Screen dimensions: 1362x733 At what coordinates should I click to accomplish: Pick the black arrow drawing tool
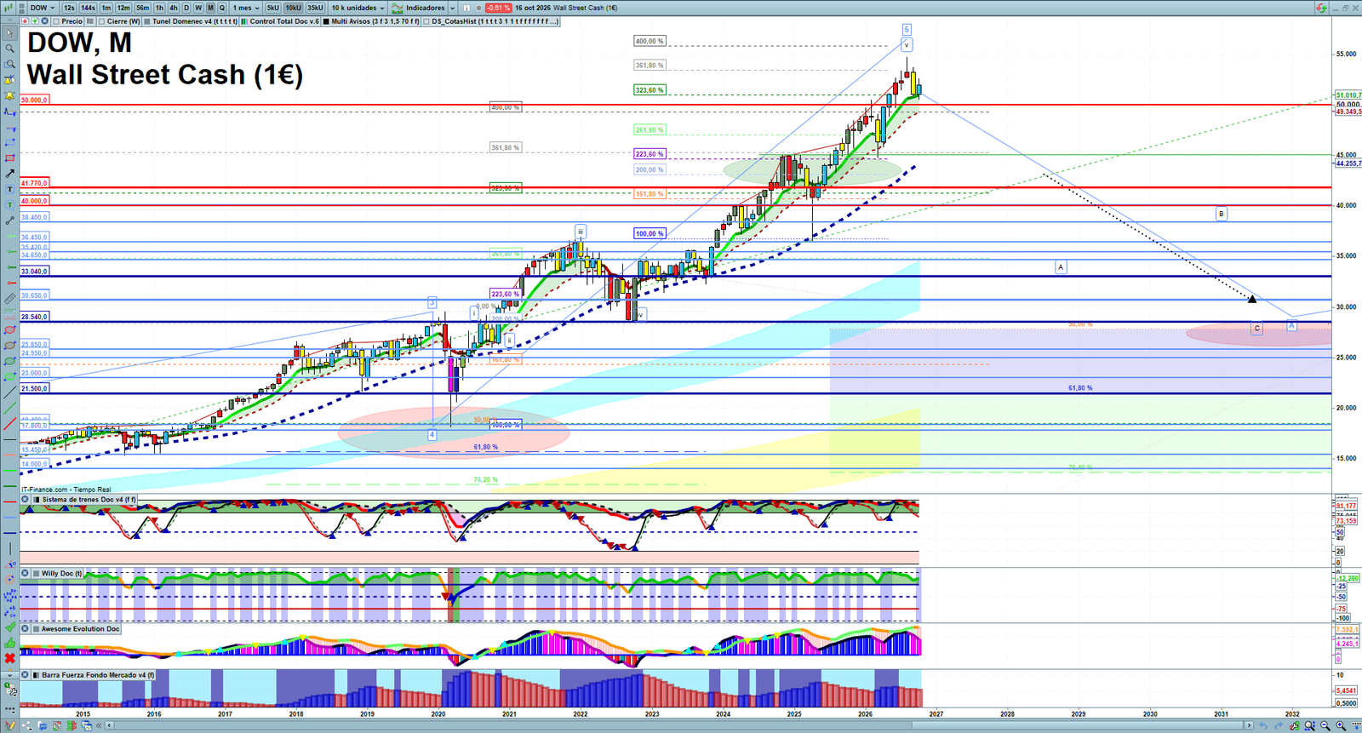[9, 174]
